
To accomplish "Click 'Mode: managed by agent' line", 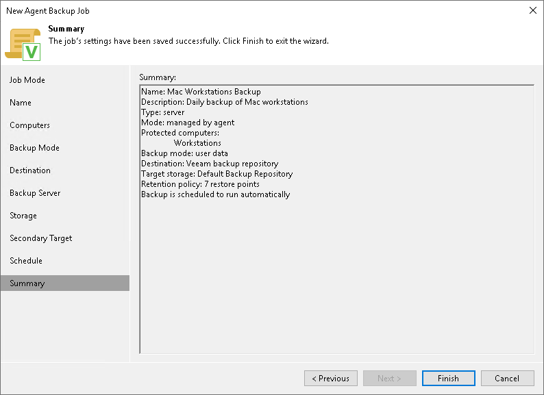I will [188, 123].
